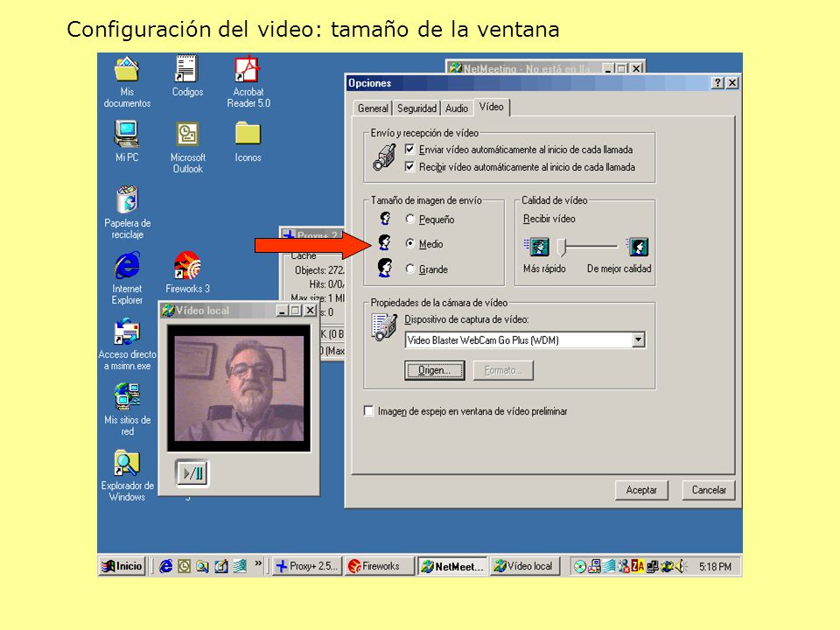This screenshot has height=630, width=840.
Task: Select the Grande image size radio button
Action: click(409, 269)
